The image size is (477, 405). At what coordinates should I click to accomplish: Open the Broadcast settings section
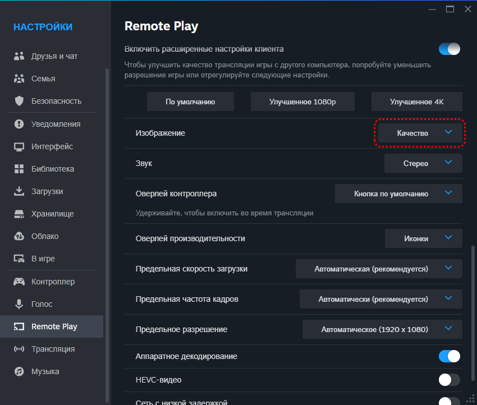click(53, 349)
